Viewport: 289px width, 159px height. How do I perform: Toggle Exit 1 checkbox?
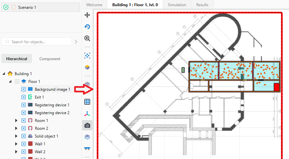(23, 97)
